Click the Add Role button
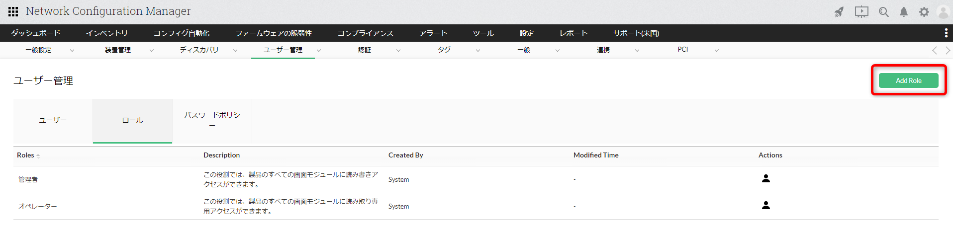 [x=908, y=80]
